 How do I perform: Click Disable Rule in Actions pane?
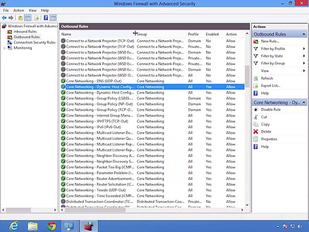[271, 110]
